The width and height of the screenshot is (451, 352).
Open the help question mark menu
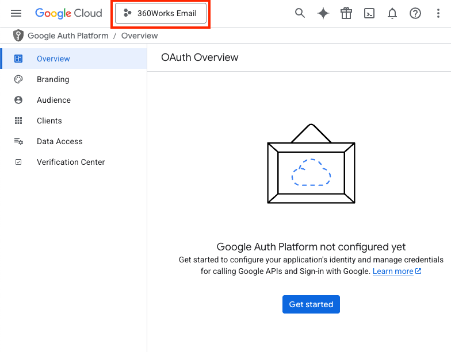pyautogui.click(x=415, y=13)
